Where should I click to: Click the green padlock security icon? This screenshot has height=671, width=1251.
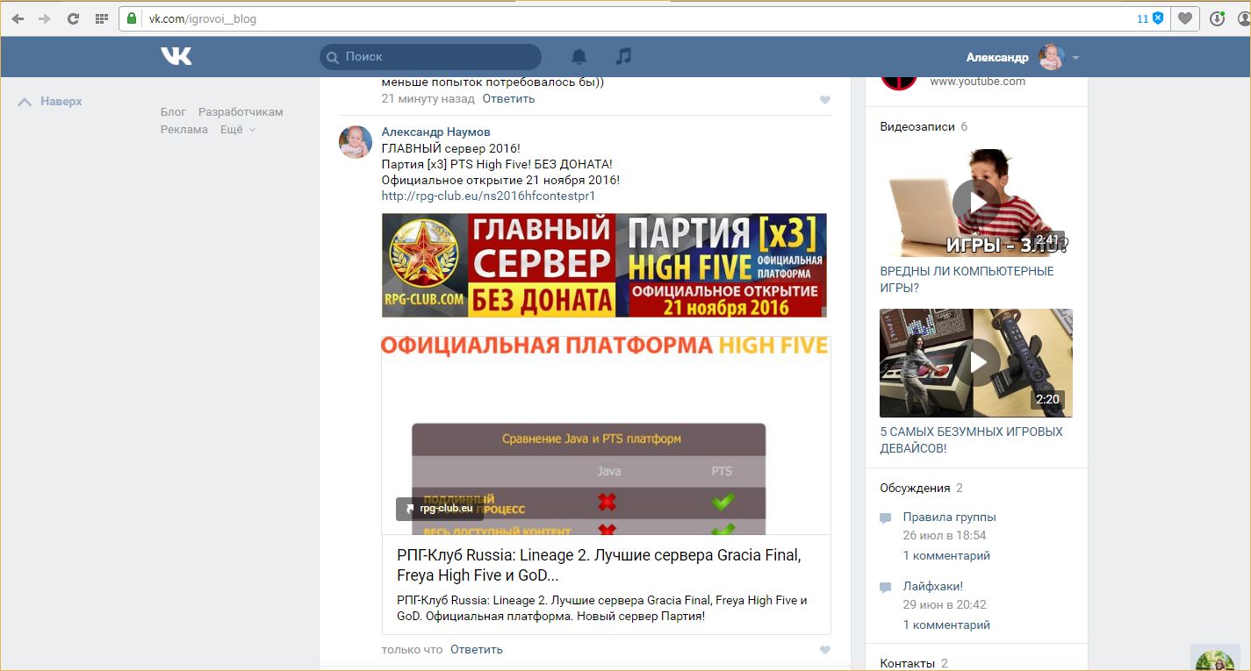pos(132,18)
